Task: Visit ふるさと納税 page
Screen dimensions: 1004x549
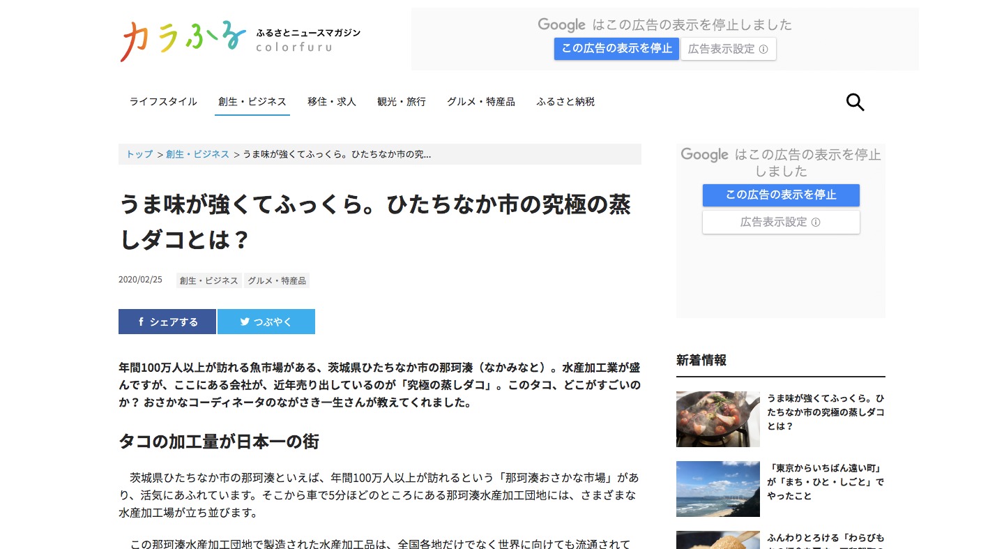Action: pos(565,102)
